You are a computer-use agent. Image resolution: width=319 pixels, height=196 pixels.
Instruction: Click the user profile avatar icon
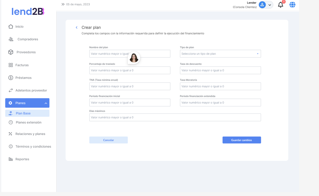262,5
